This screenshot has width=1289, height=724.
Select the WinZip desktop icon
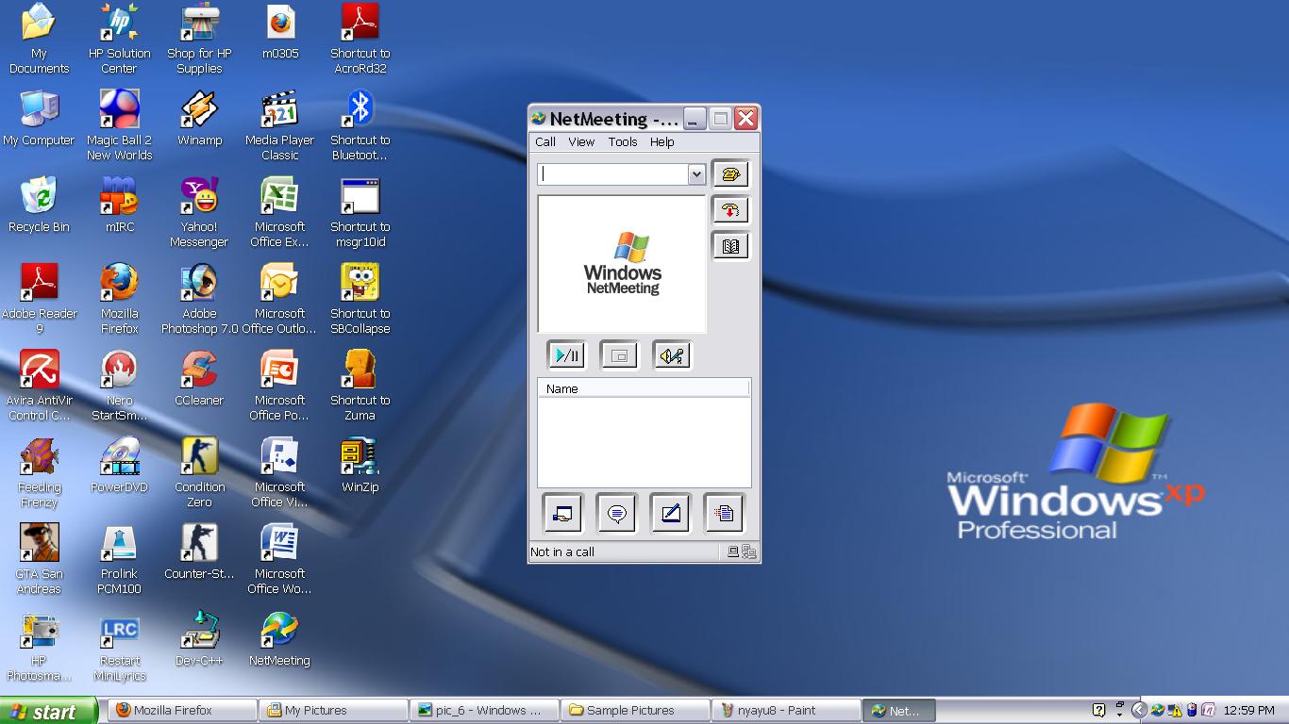(360, 466)
